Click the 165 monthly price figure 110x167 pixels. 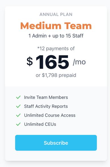click(x=52, y=62)
